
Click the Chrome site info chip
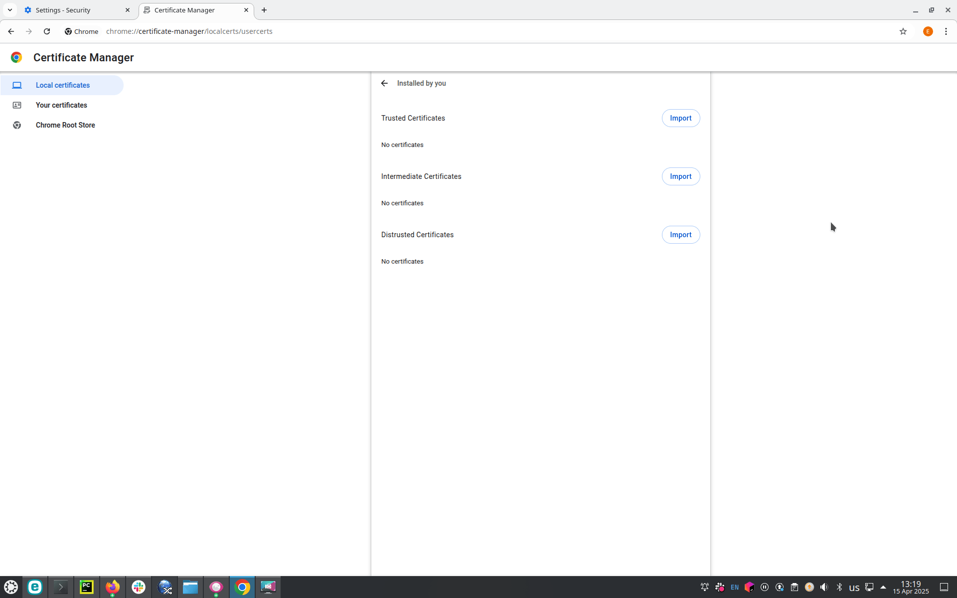[81, 31]
